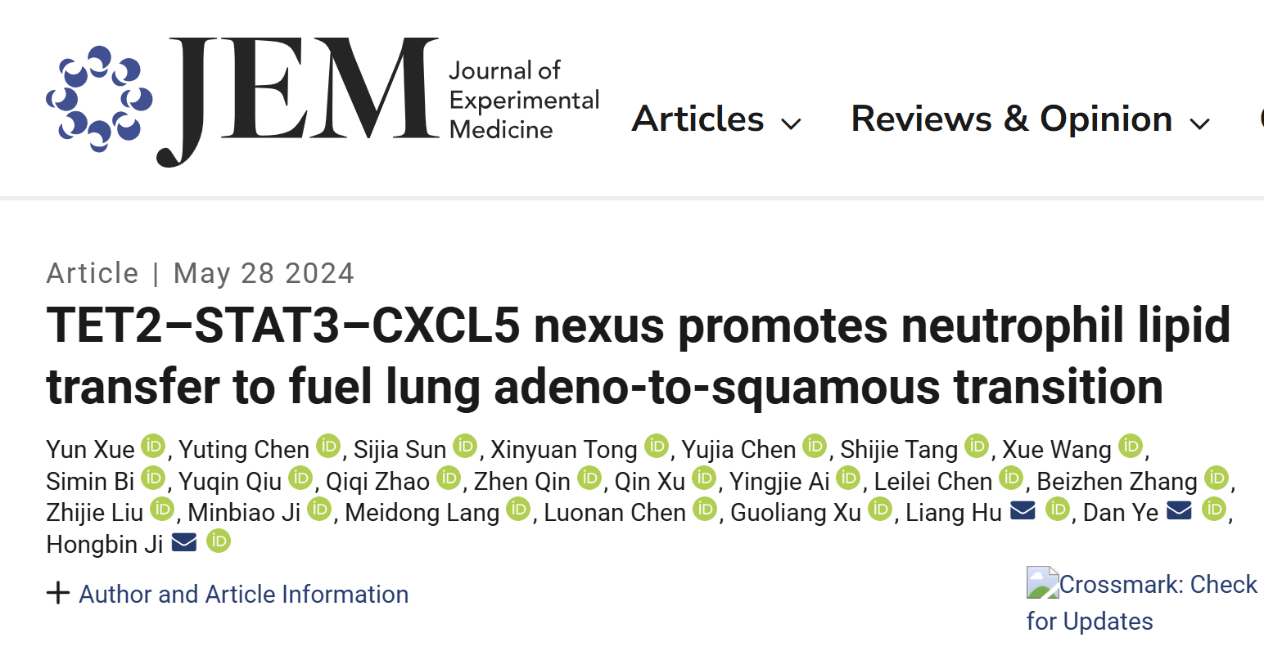Select the Reviews & Opinion menu

[1011, 119]
